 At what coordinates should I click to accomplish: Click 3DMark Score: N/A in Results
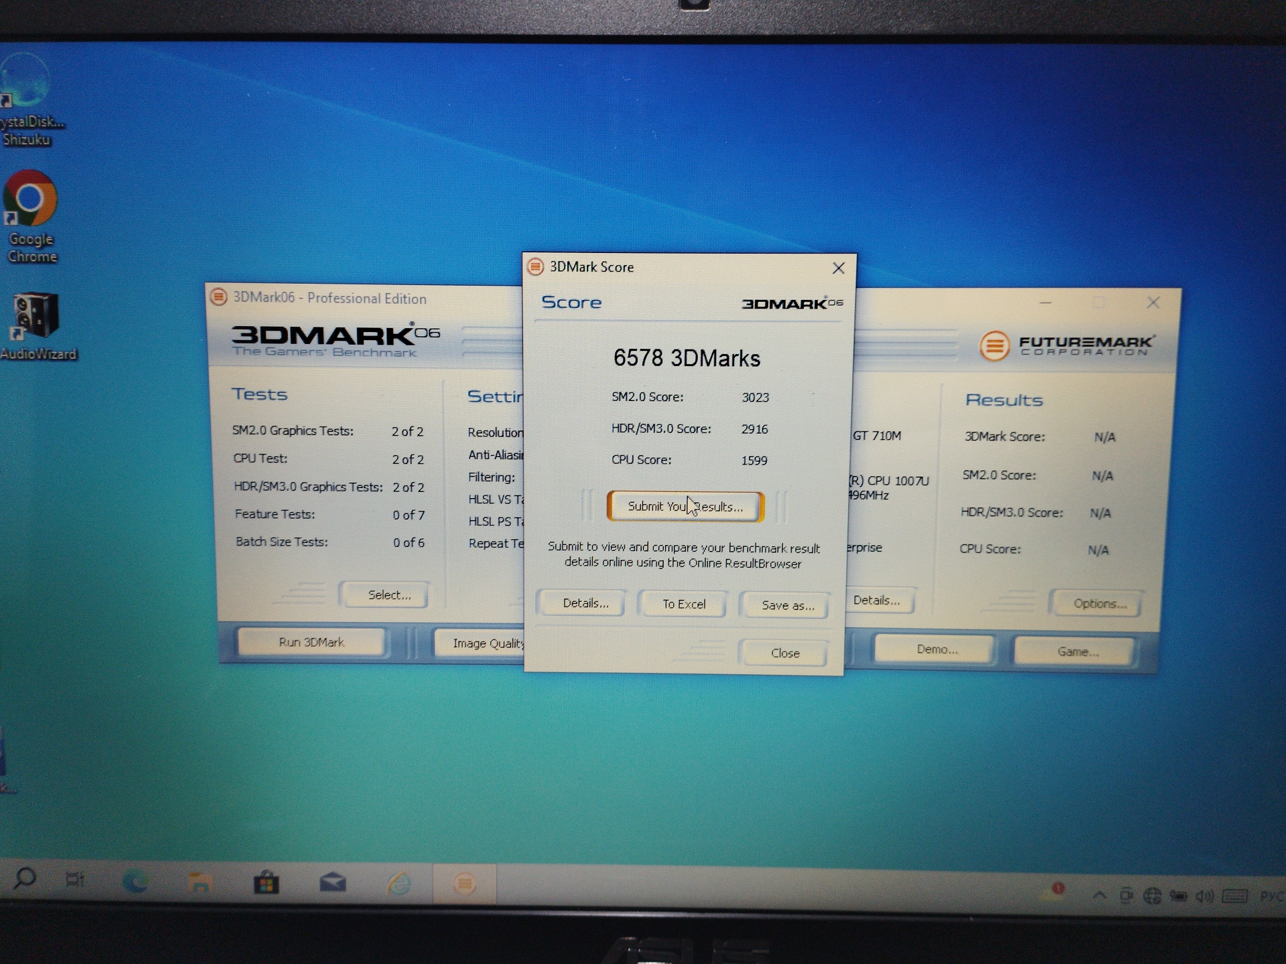[x=1040, y=436]
